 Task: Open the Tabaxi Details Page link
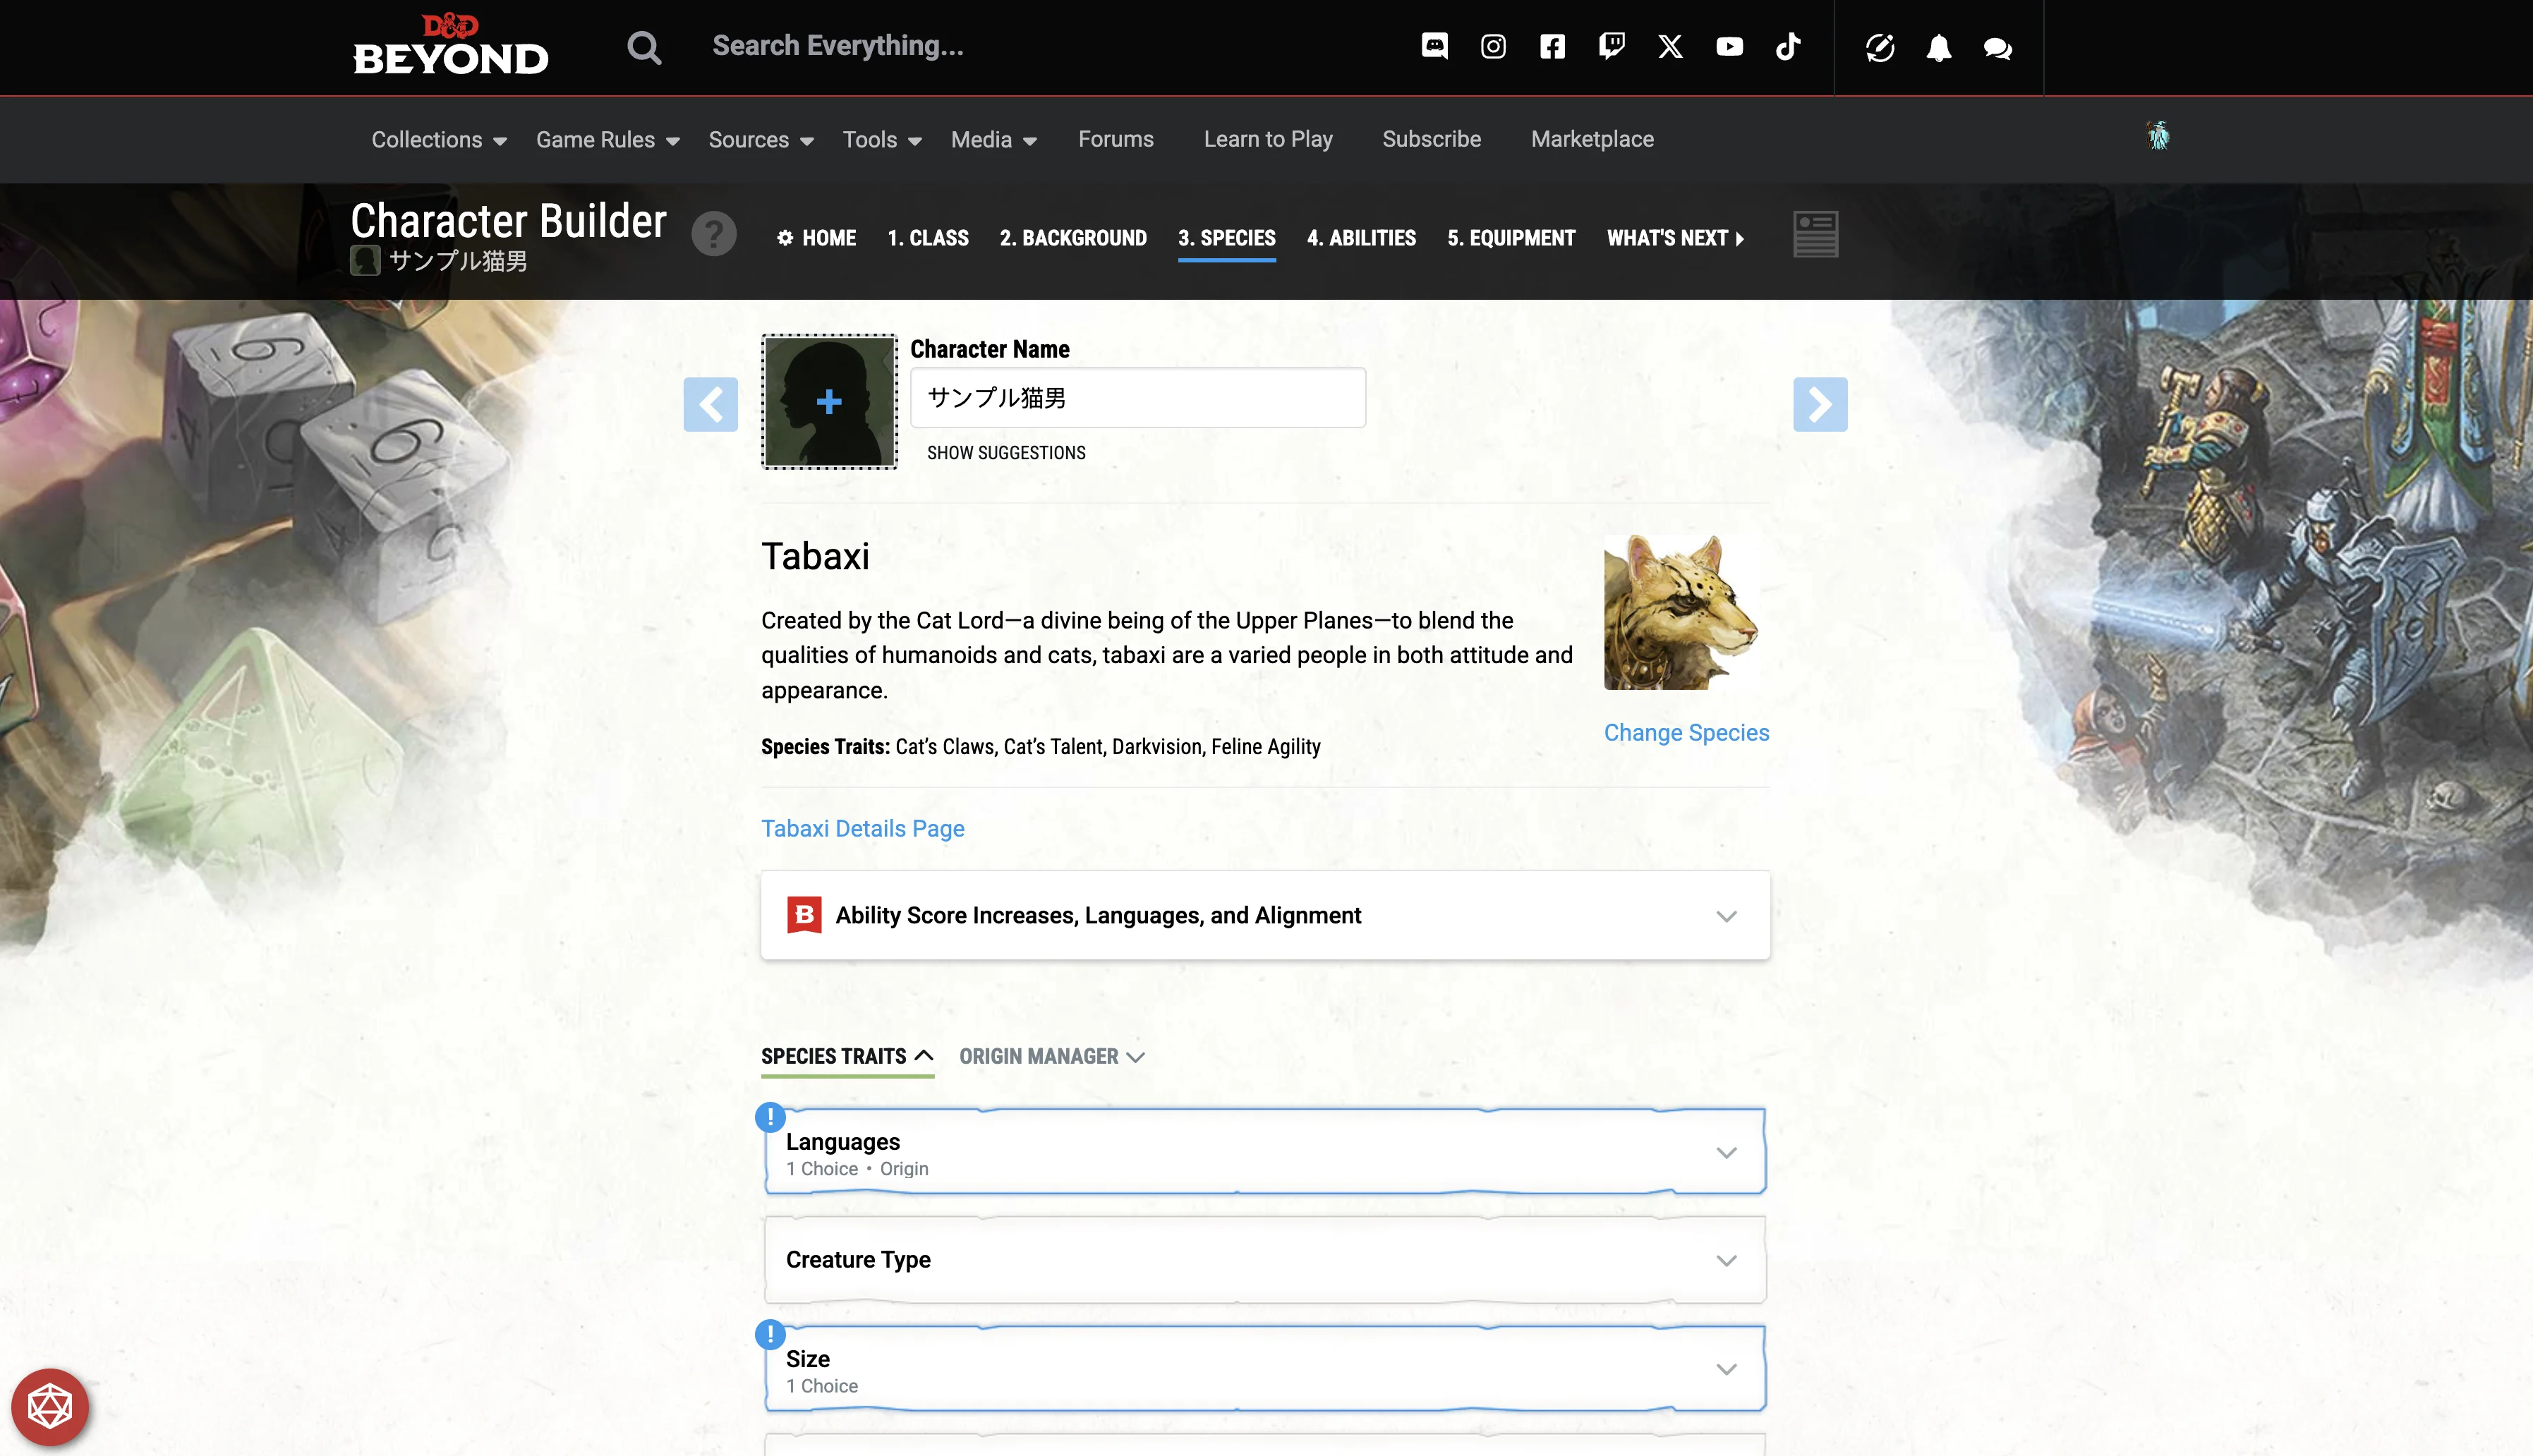862,828
